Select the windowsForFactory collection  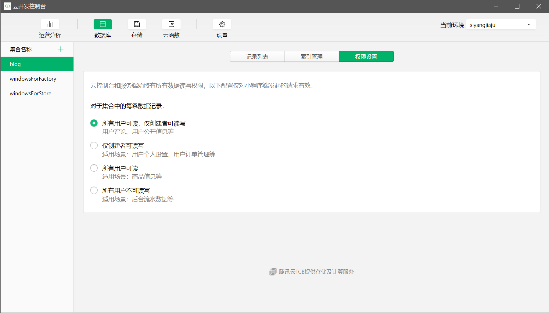pos(33,79)
